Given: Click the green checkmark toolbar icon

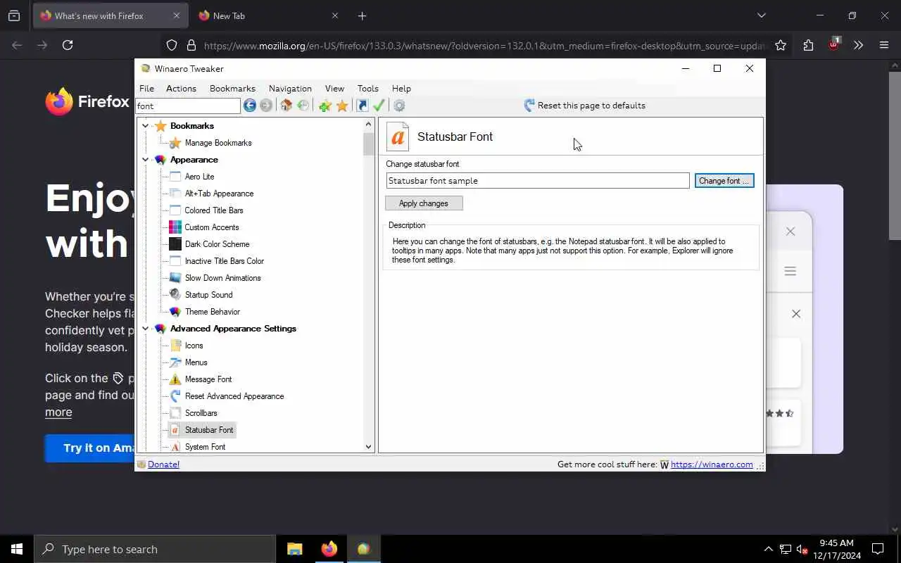Looking at the screenshot, I should click(379, 106).
